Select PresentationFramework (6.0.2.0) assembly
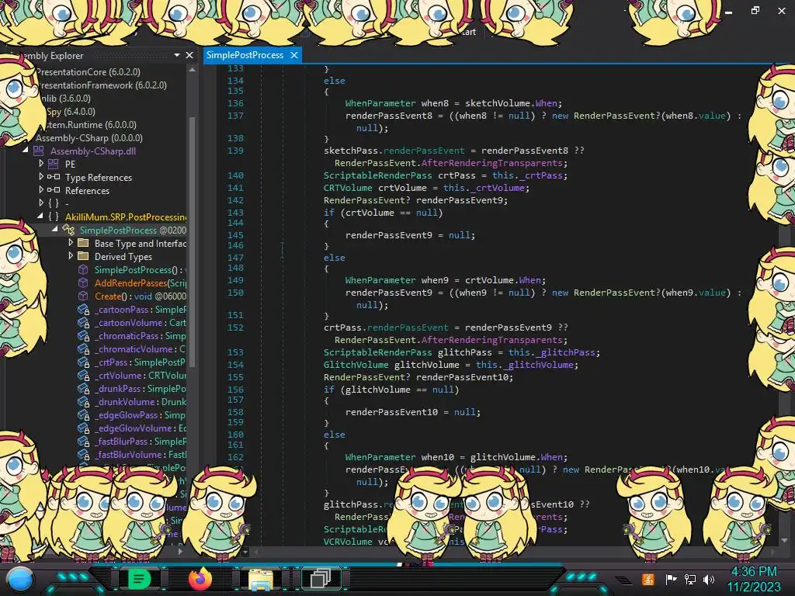795x596 pixels. tap(103, 85)
